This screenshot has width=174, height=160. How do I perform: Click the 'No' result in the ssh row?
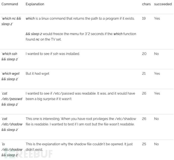pyautogui.click(x=156, y=54)
